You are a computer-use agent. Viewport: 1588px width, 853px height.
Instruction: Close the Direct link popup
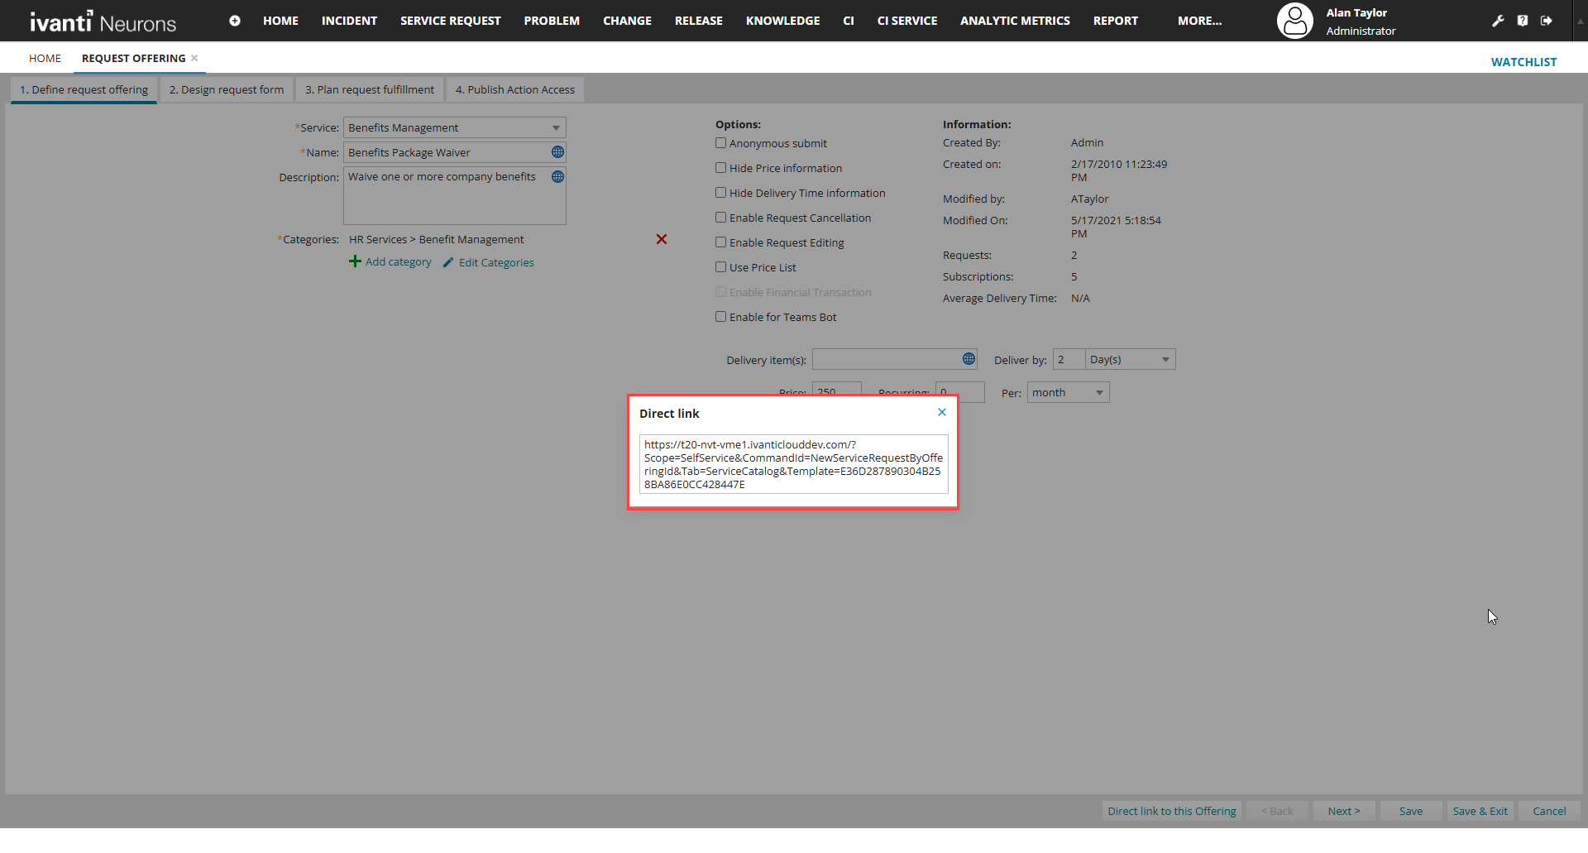[941, 412]
